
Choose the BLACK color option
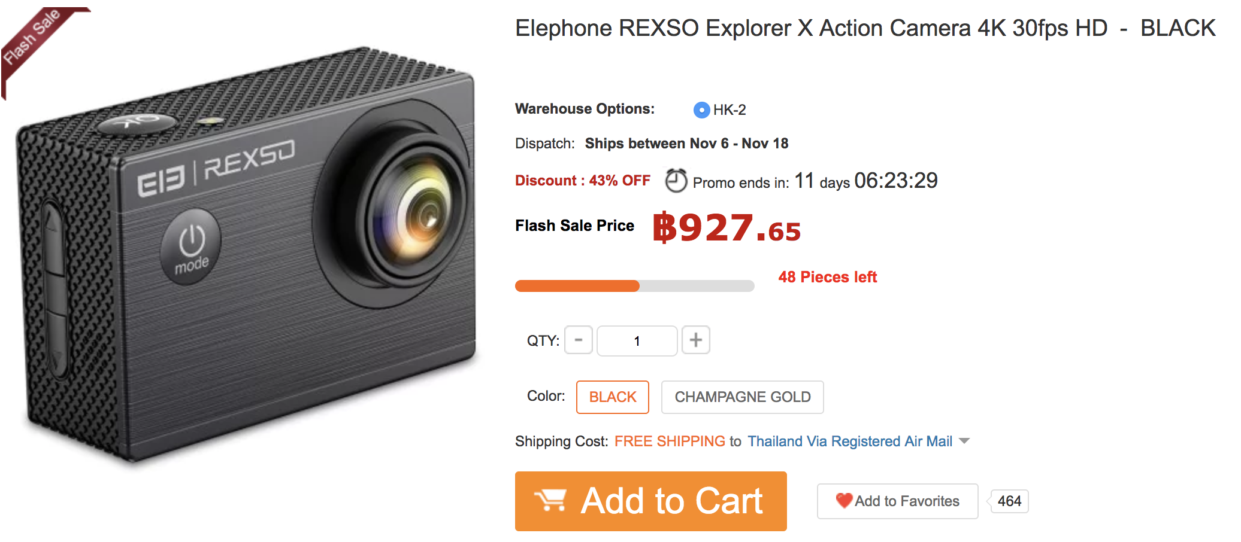tap(612, 397)
